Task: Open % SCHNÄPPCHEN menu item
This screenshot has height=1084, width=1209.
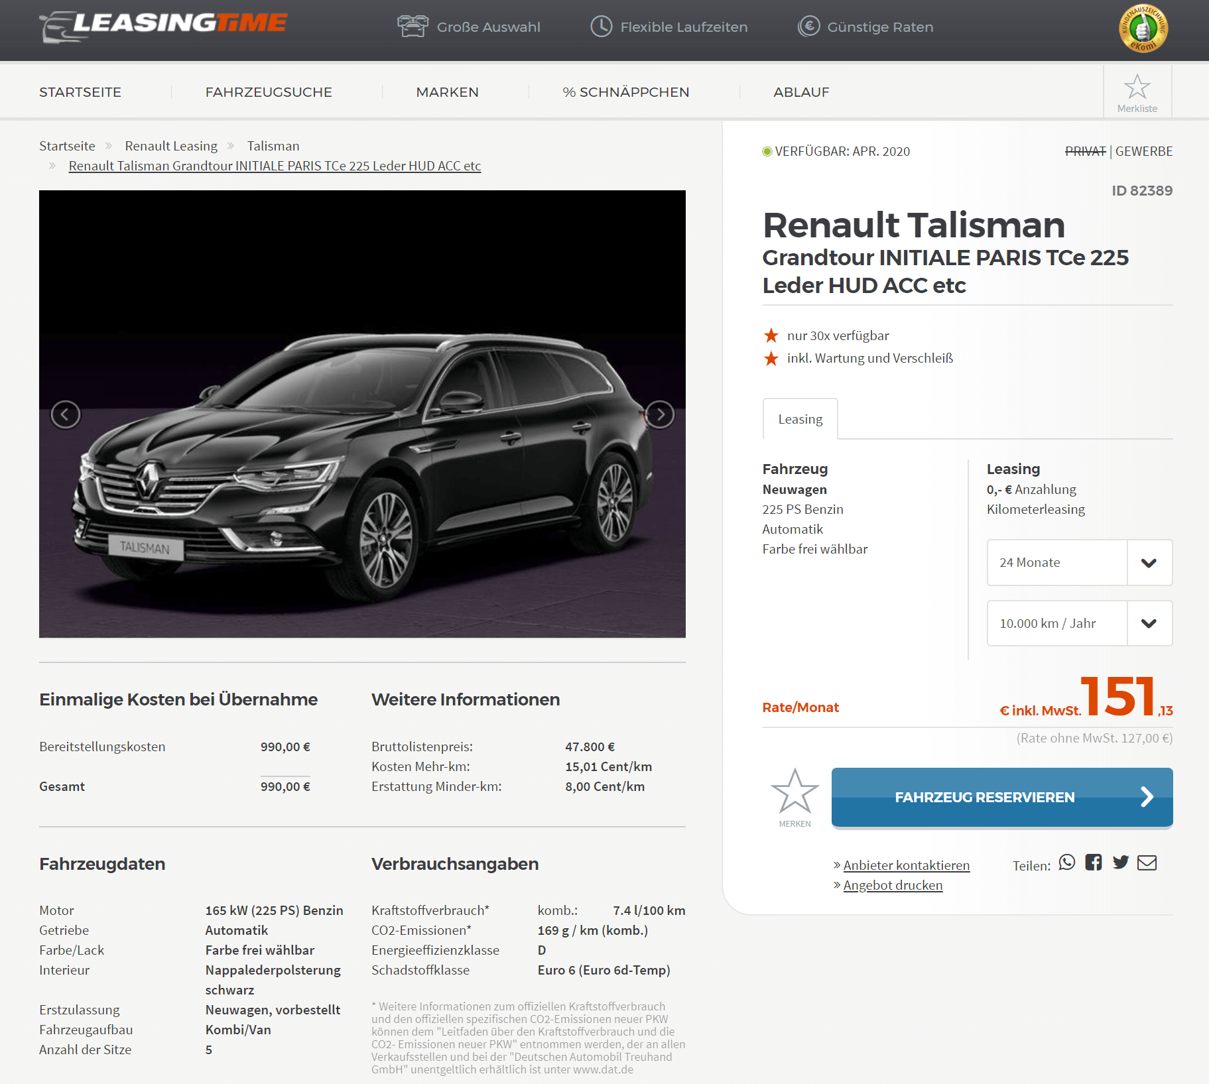Action: [x=626, y=92]
